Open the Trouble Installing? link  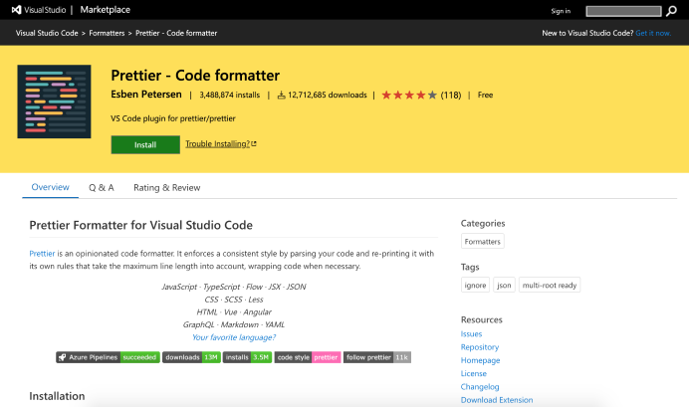[217, 143]
